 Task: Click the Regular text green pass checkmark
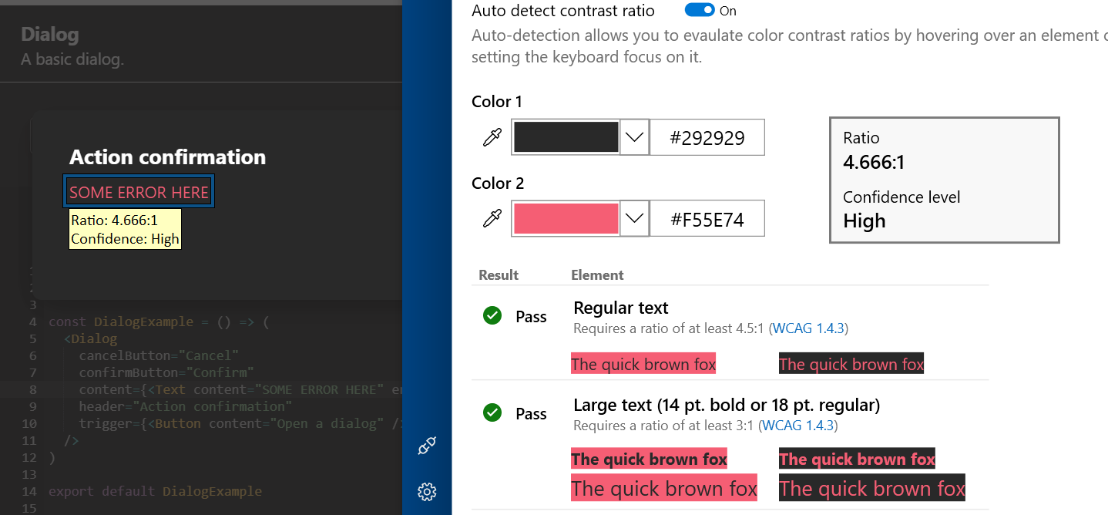coord(492,315)
